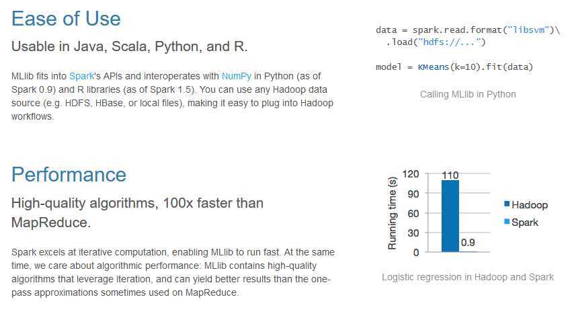The height and width of the screenshot is (326, 574).
Task: Select the Hadoop legend label
Action: (x=530, y=205)
